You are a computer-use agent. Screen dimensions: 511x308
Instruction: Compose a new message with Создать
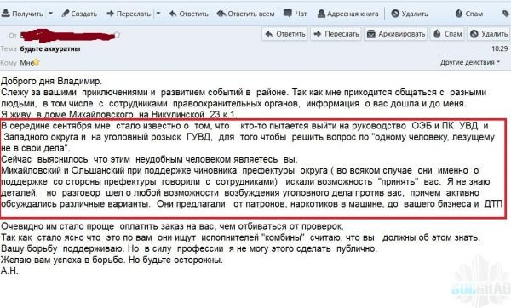(x=79, y=14)
